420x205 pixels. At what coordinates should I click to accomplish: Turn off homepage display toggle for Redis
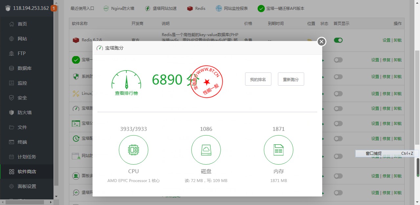click(338, 40)
